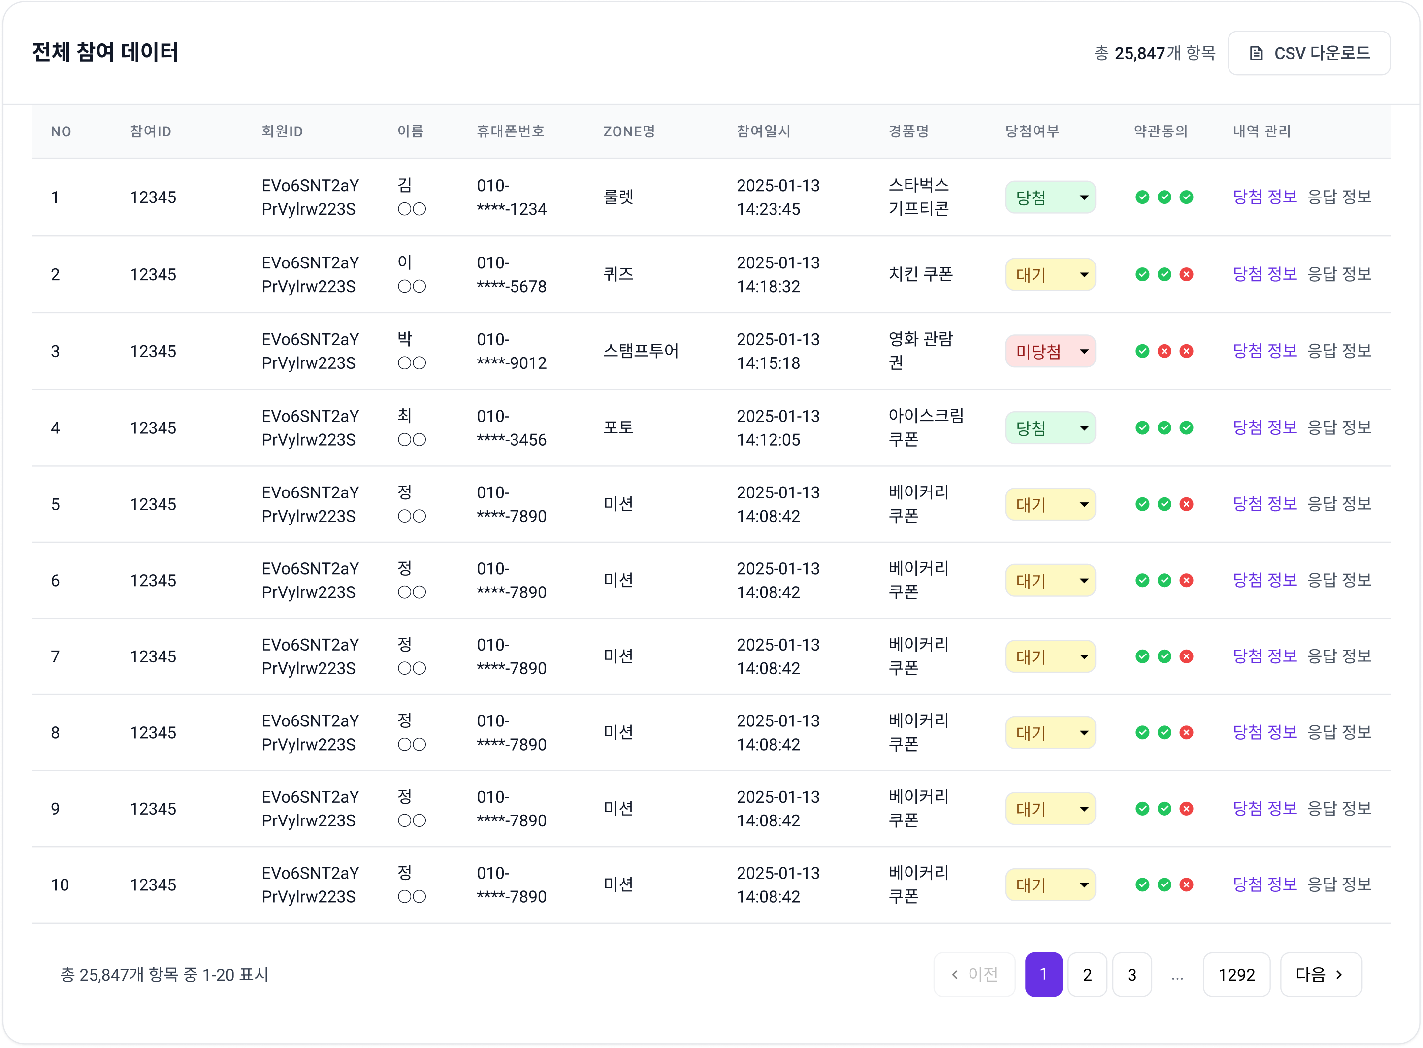The image size is (1423, 1048).
Task: Click last green check icon in row 4
Action: pyautogui.click(x=1186, y=428)
